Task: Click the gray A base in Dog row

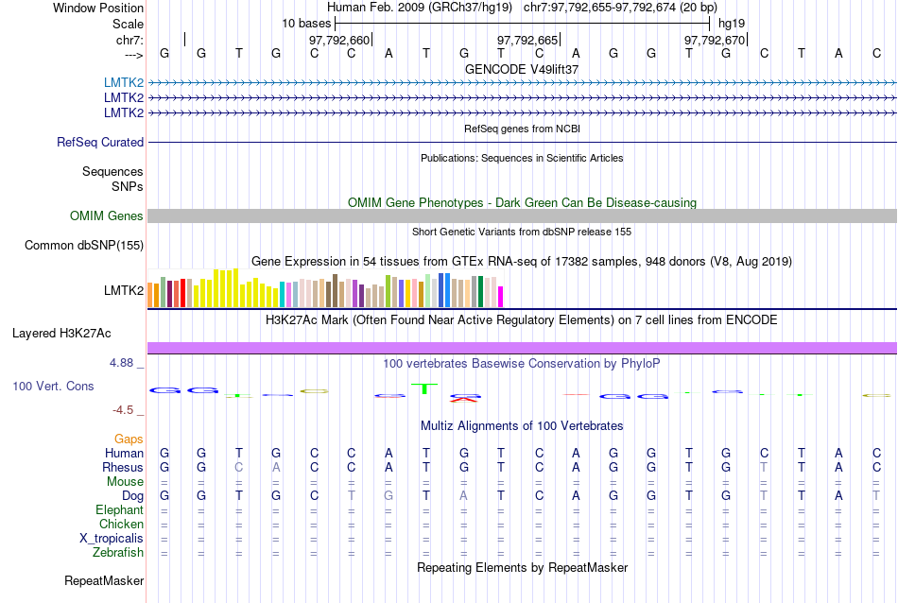Action: tap(463, 496)
